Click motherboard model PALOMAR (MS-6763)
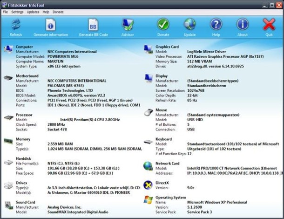This screenshot has height=219, width=284. click(x=66, y=86)
